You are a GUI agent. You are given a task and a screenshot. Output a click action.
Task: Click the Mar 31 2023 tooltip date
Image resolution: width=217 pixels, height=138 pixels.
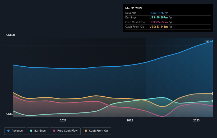(133, 8)
